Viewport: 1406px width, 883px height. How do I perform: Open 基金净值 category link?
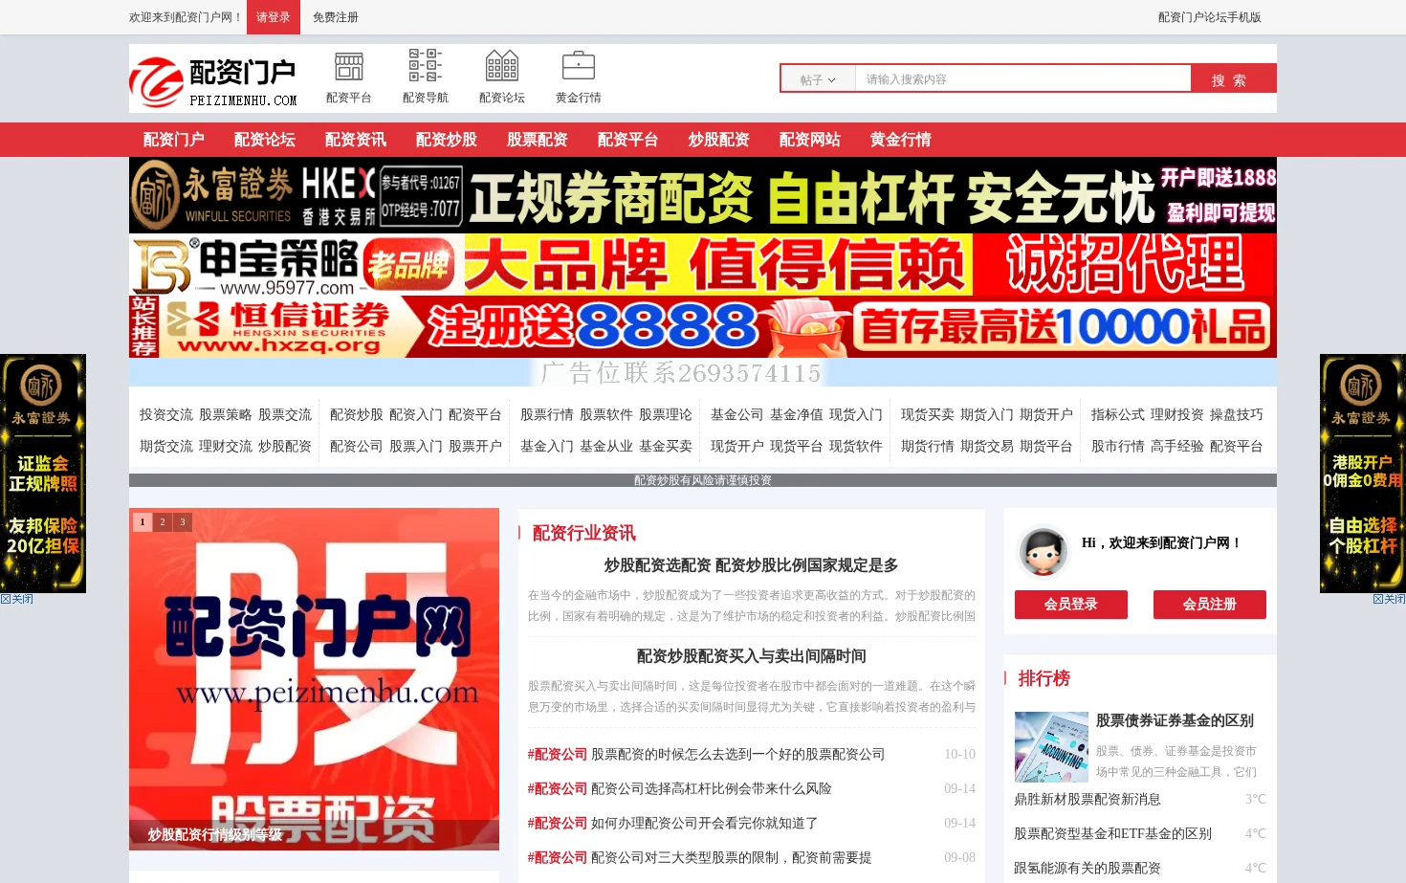(x=797, y=415)
